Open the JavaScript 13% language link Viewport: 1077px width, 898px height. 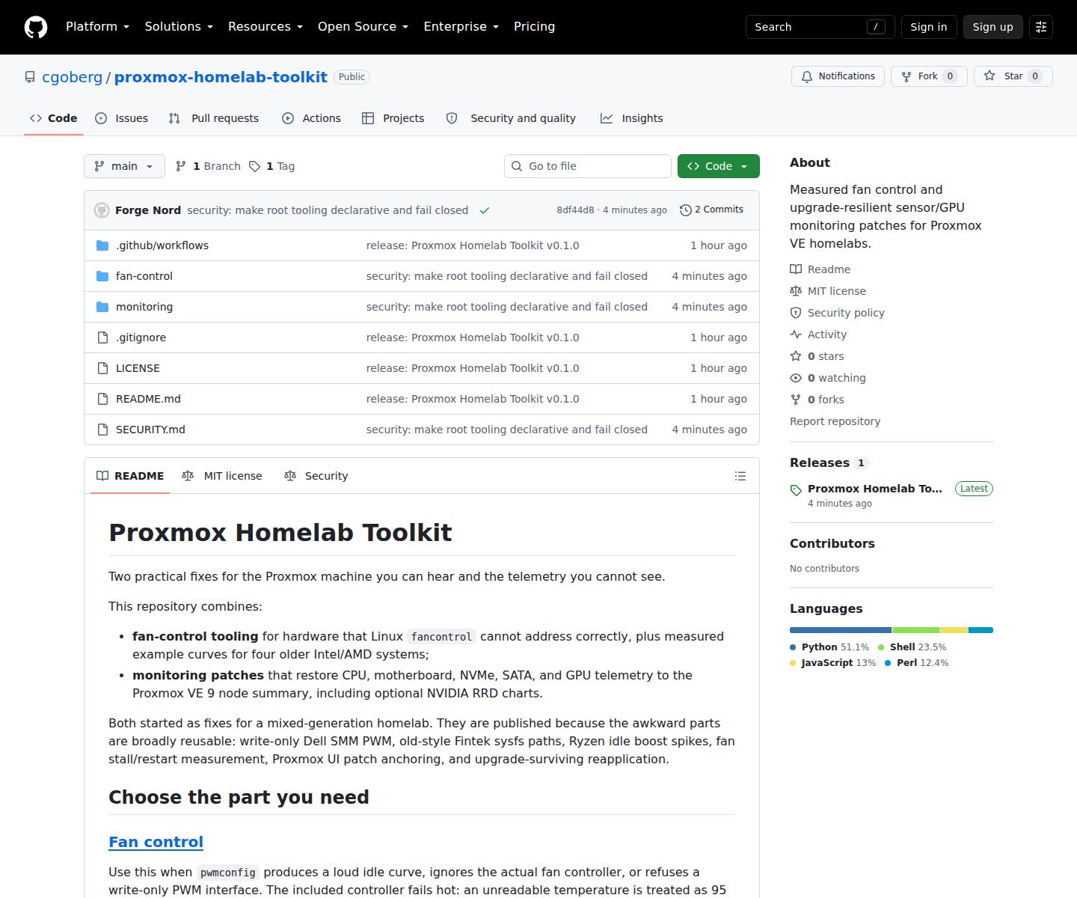[832, 663]
